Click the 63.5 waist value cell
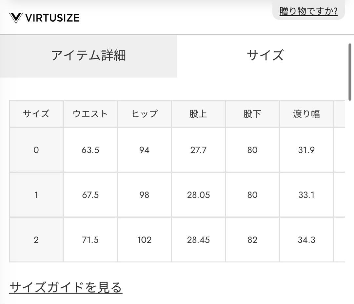 90,150
